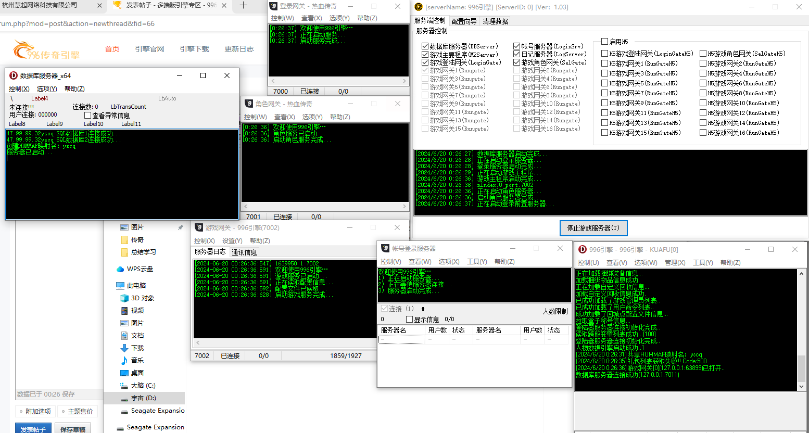Open the 视频 library icon
The width and height of the screenshot is (809, 433).
click(x=124, y=311)
